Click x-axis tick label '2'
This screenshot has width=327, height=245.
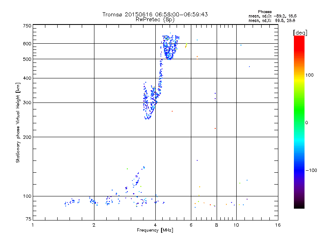coord(94,225)
